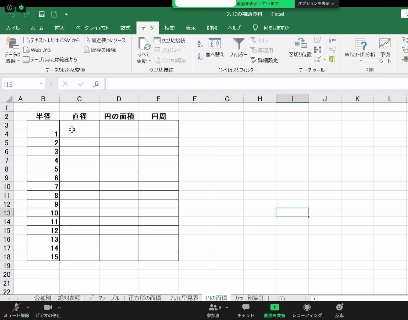Image resolution: width=408 pixels, height=320 pixels.
Task: Sort ascending with the A-Z icon
Action: tap(200, 44)
